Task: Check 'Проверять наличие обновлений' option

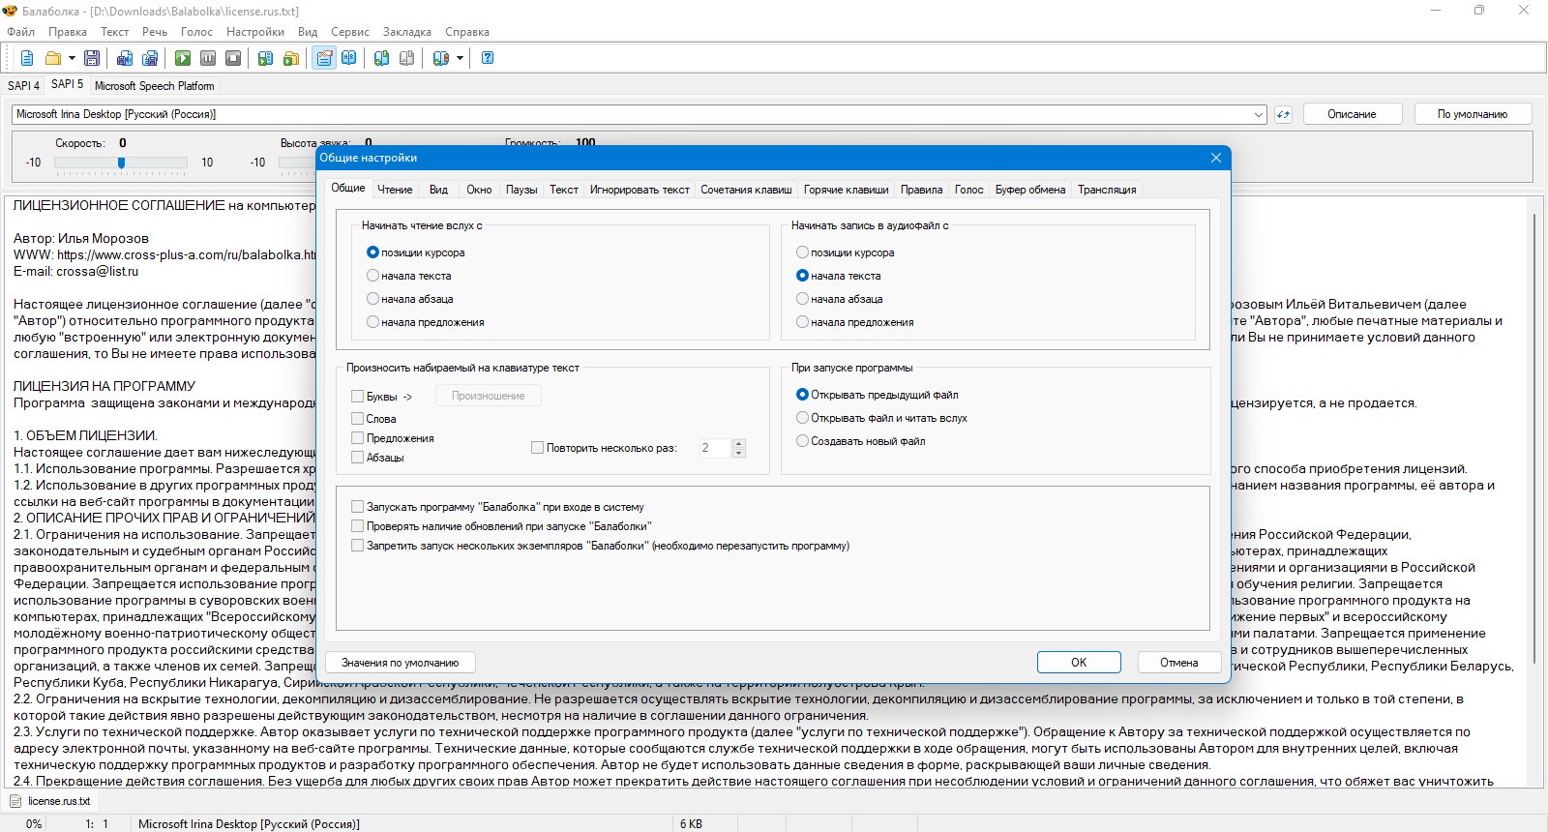Action: coord(358,526)
